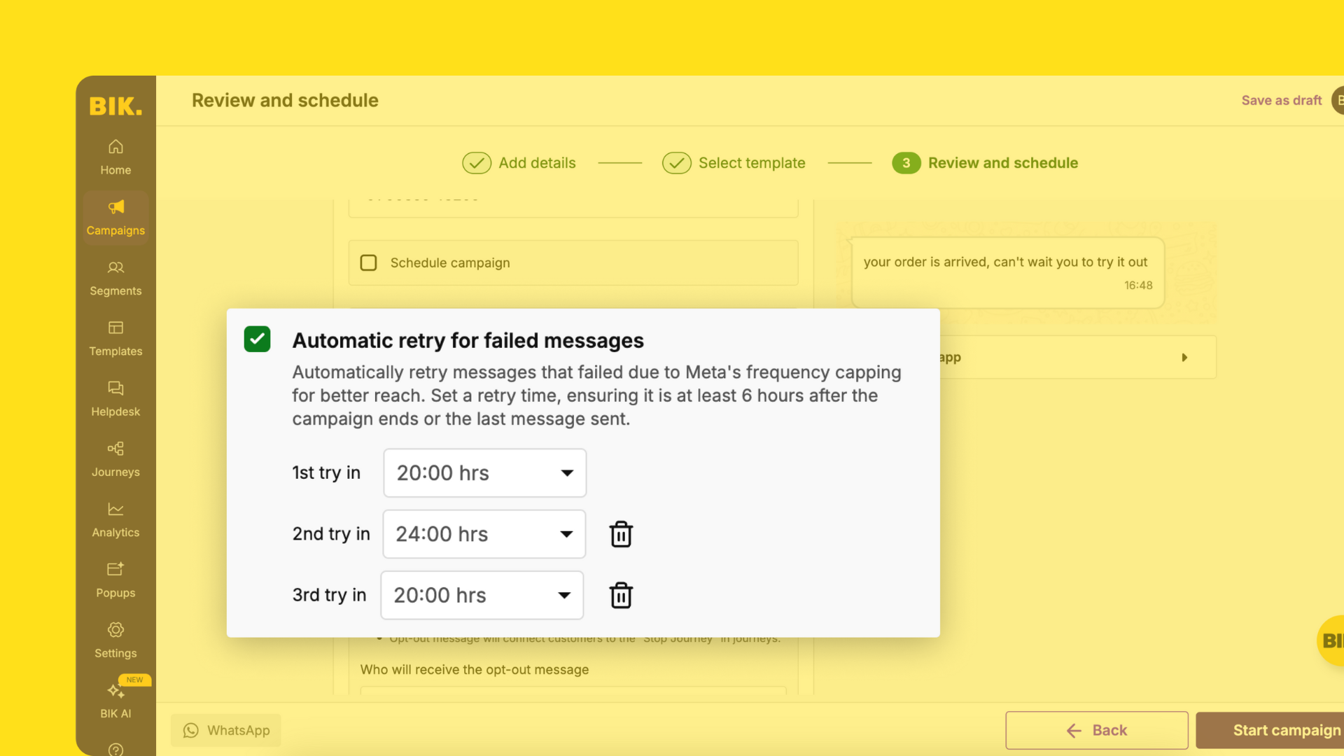
Task: Delete the 2nd retry attempt
Action: click(621, 533)
